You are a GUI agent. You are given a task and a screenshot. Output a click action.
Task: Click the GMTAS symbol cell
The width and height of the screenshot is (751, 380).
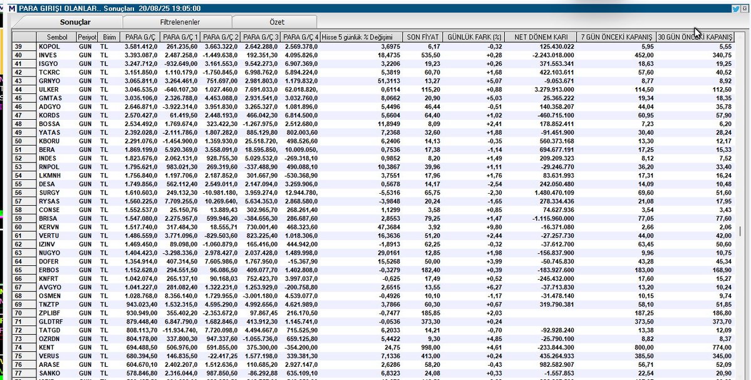(56, 98)
